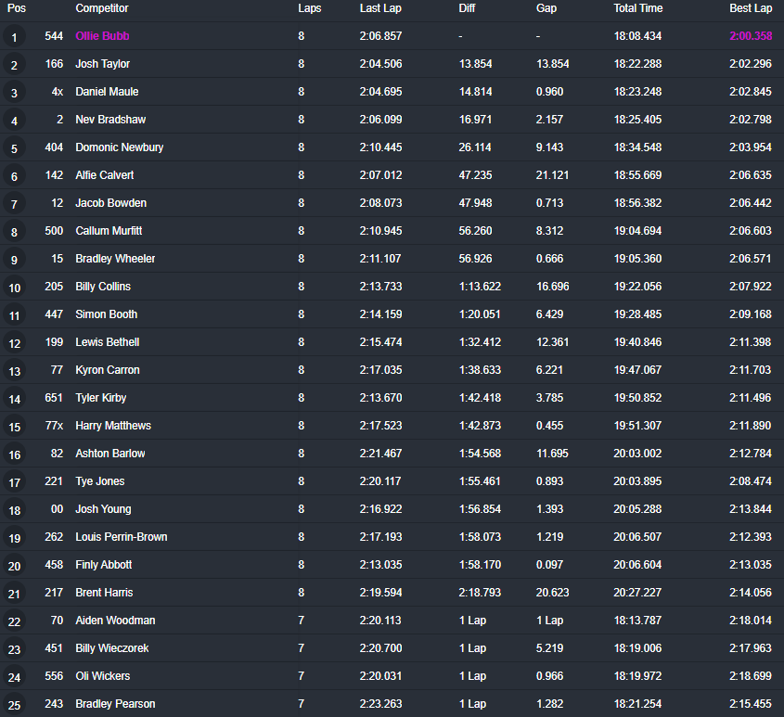Click the position 21 circle badge
The height and width of the screenshot is (717, 784).
click(x=14, y=594)
